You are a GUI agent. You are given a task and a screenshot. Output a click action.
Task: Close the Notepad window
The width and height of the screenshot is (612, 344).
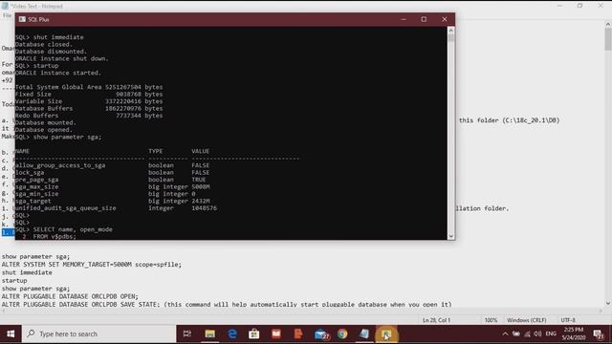click(x=601, y=6)
